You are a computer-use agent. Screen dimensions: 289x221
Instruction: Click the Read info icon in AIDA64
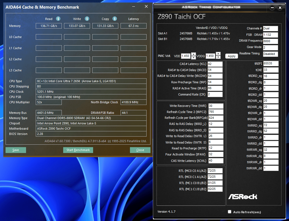click(58, 19)
